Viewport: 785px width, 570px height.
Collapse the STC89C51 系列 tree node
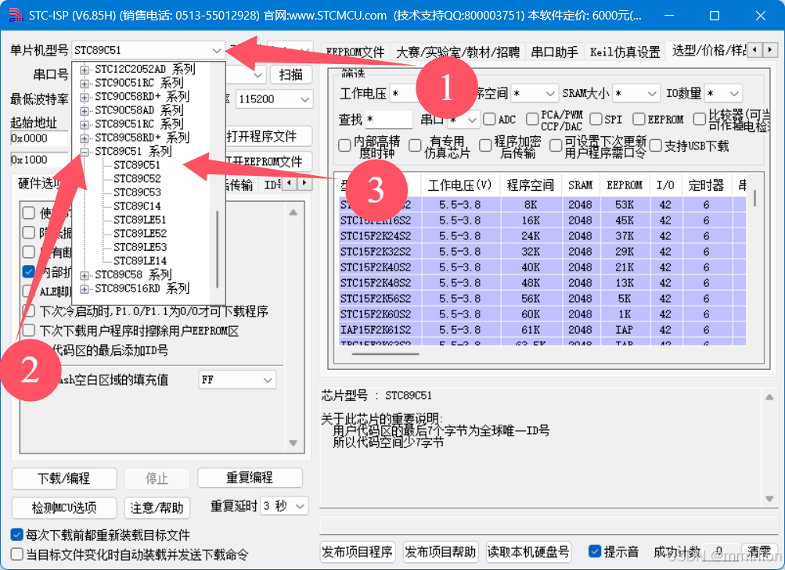coord(84,152)
